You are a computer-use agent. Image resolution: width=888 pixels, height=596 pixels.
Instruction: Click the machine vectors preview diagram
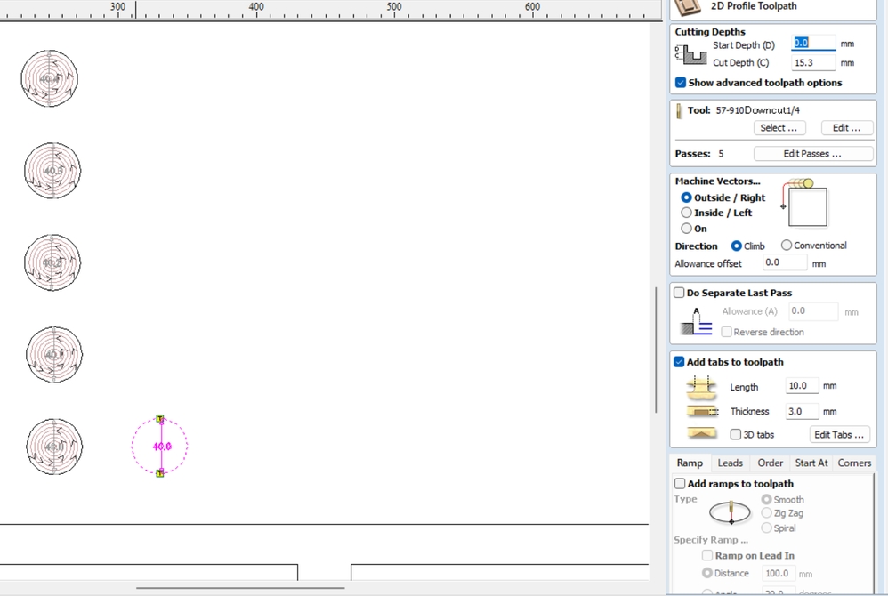coord(804,203)
